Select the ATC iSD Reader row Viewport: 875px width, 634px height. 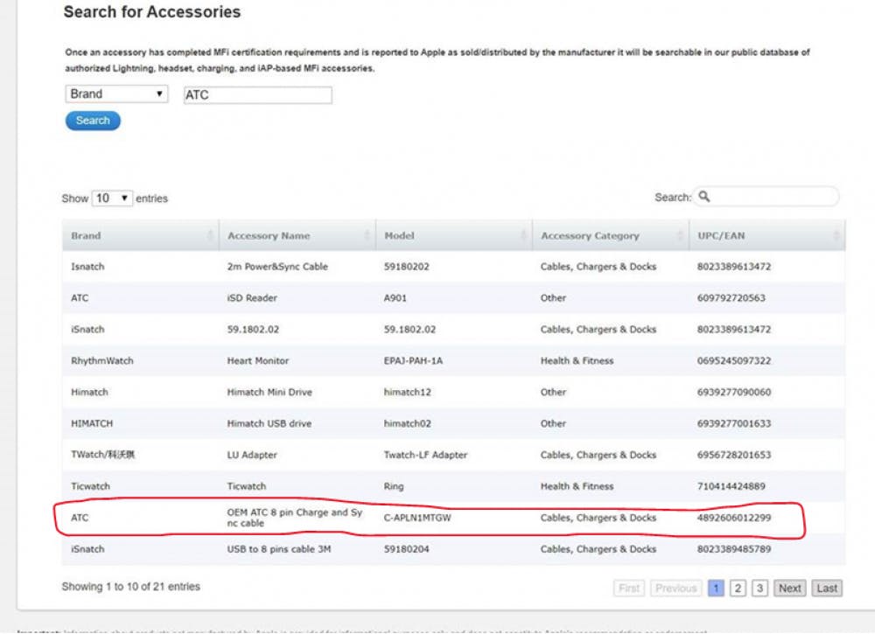point(453,298)
